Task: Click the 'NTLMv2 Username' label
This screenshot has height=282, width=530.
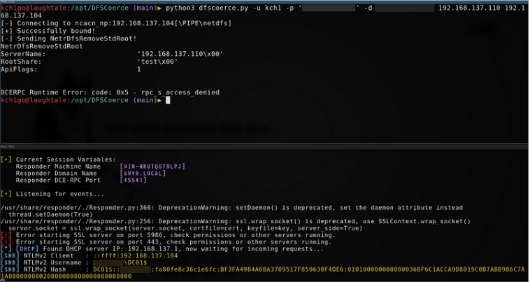Action: pos(52,262)
